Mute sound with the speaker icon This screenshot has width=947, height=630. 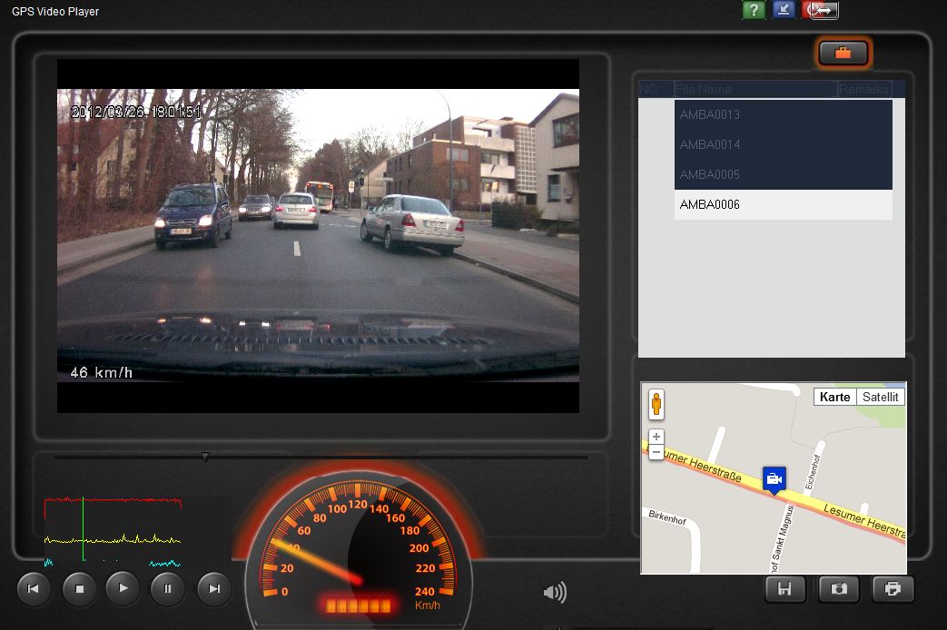555,593
